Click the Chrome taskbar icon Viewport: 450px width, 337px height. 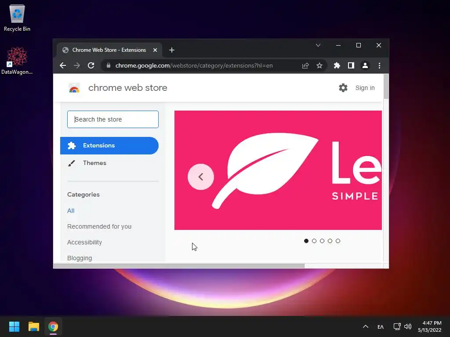(53, 326)
